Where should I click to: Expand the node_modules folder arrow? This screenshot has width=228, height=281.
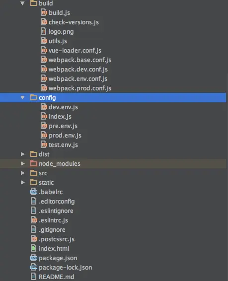click(x=22, y=163)
